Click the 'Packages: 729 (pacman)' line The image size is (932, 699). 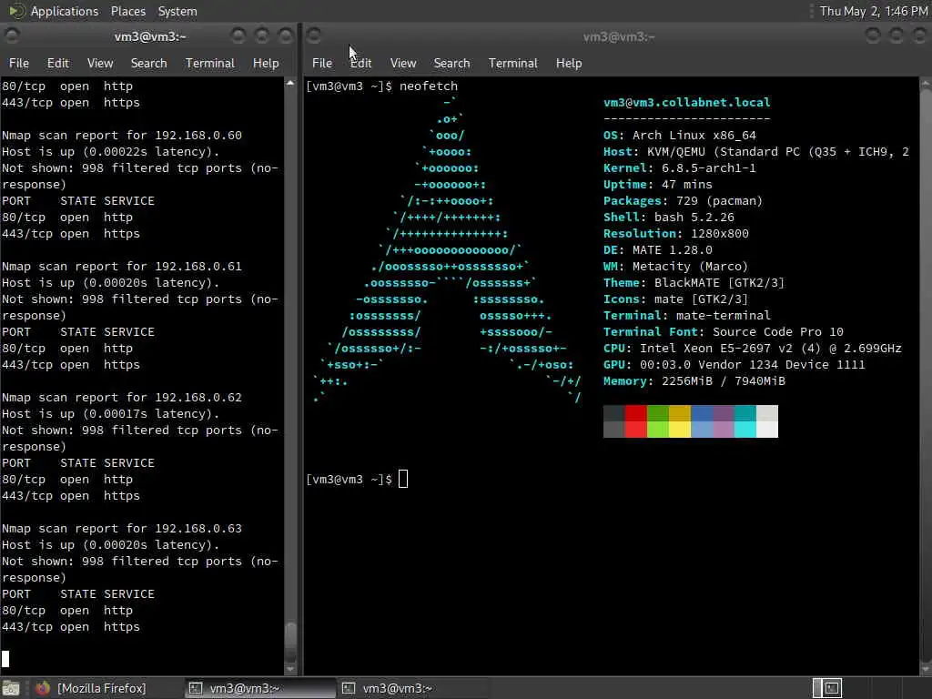683,201
